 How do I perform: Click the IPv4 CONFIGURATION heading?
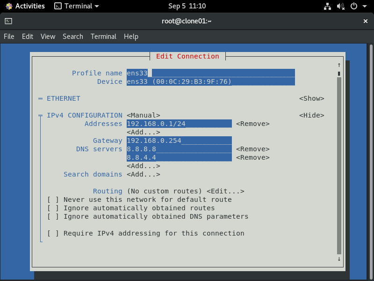pyautogui.click(x=85, y=115)
